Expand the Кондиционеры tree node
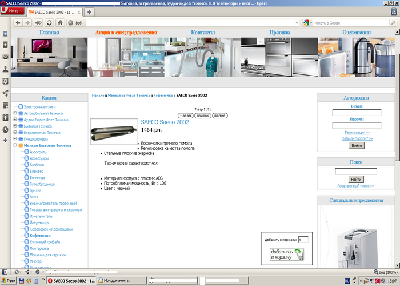 (15, 138)
